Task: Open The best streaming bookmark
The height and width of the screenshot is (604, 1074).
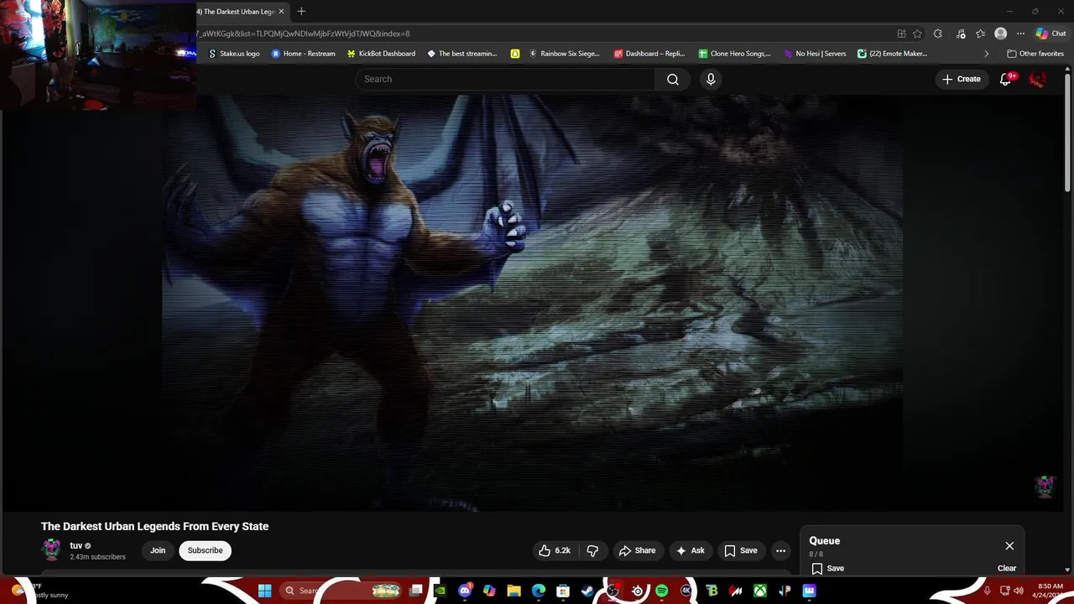Action: 462,54
